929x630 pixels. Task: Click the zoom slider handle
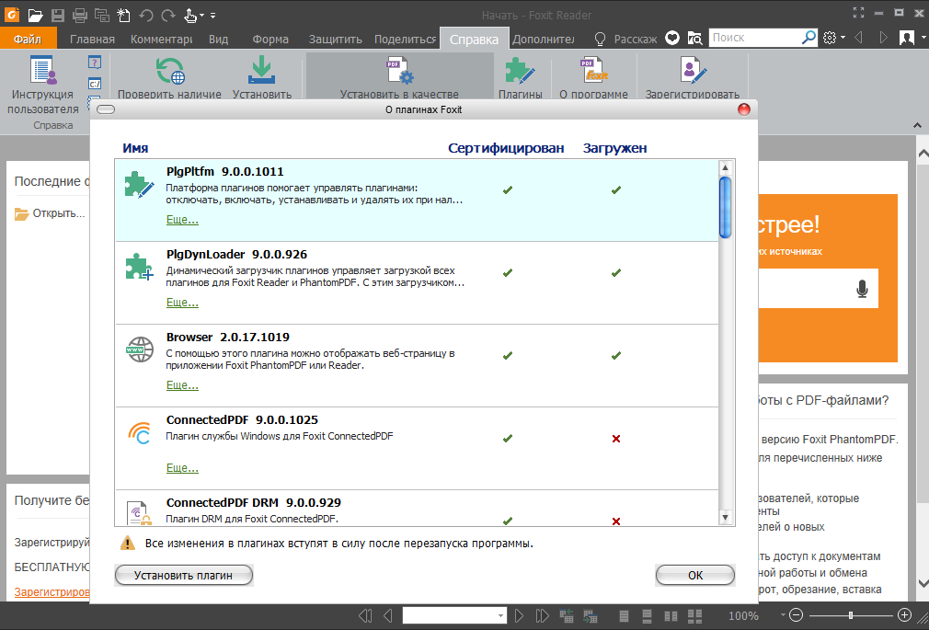pyautogui.click(x=850, y=615)
